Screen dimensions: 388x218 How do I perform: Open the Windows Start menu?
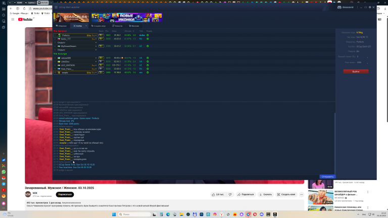tap(114, 214)
